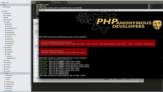Open view.php file icon

[x=6, y=45]
